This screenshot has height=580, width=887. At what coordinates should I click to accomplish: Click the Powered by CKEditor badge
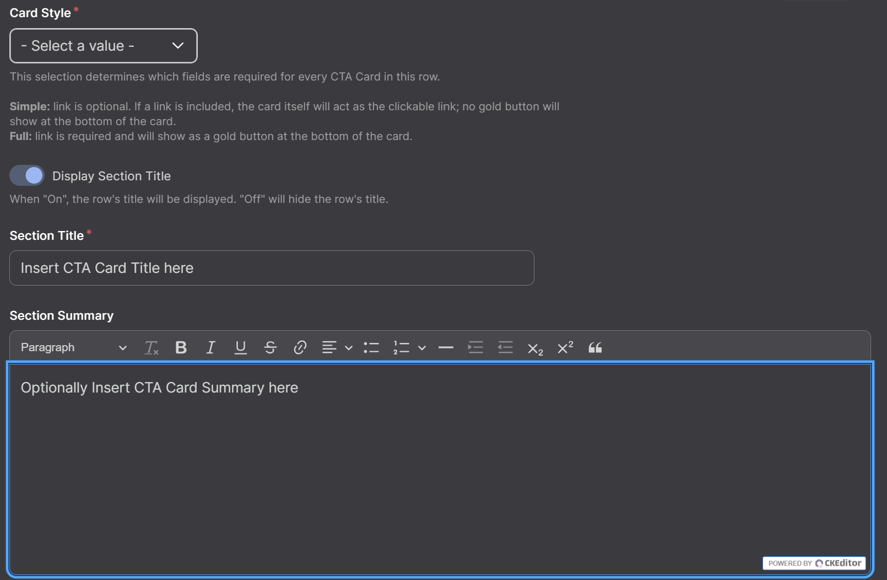(x=814, y=563)
